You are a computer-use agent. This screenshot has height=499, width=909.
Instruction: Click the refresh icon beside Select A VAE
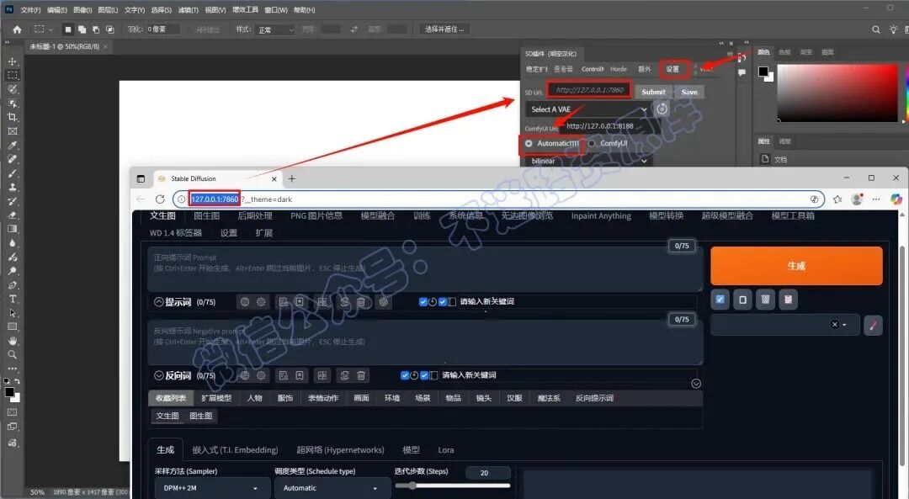point(662,109)
